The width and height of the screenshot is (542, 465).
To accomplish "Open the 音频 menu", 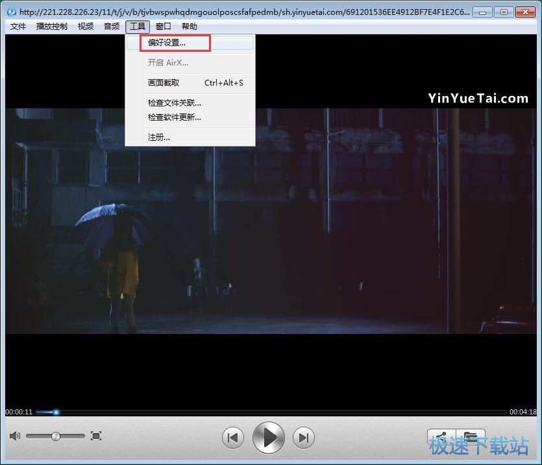I will click(111, 26).
